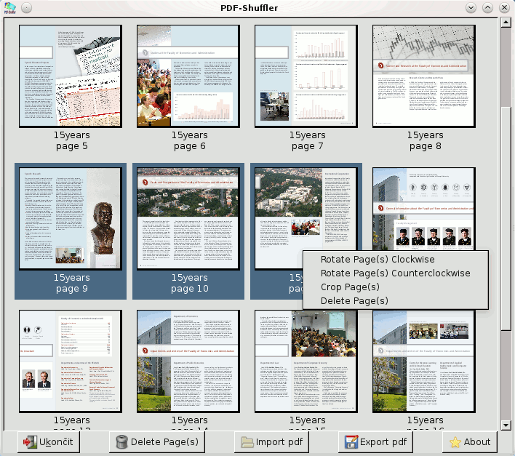Select the page 5 thumbnail
The image size is (515, 456).
pos(71,76)
